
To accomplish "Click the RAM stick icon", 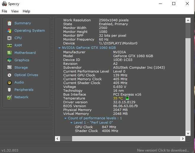I will tap(9, 46).
